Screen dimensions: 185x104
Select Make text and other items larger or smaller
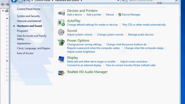[91, 62]
